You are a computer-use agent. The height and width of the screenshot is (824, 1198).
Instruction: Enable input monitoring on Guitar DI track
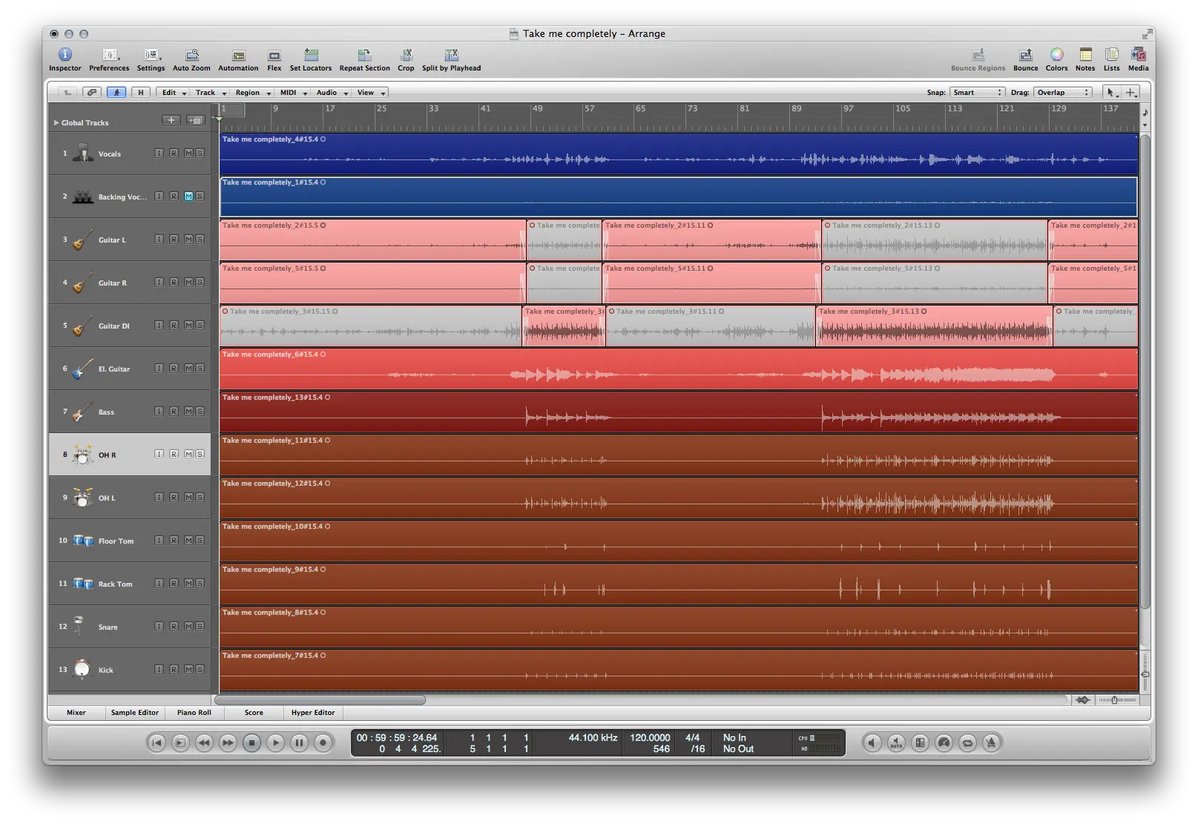coord(159,326)
